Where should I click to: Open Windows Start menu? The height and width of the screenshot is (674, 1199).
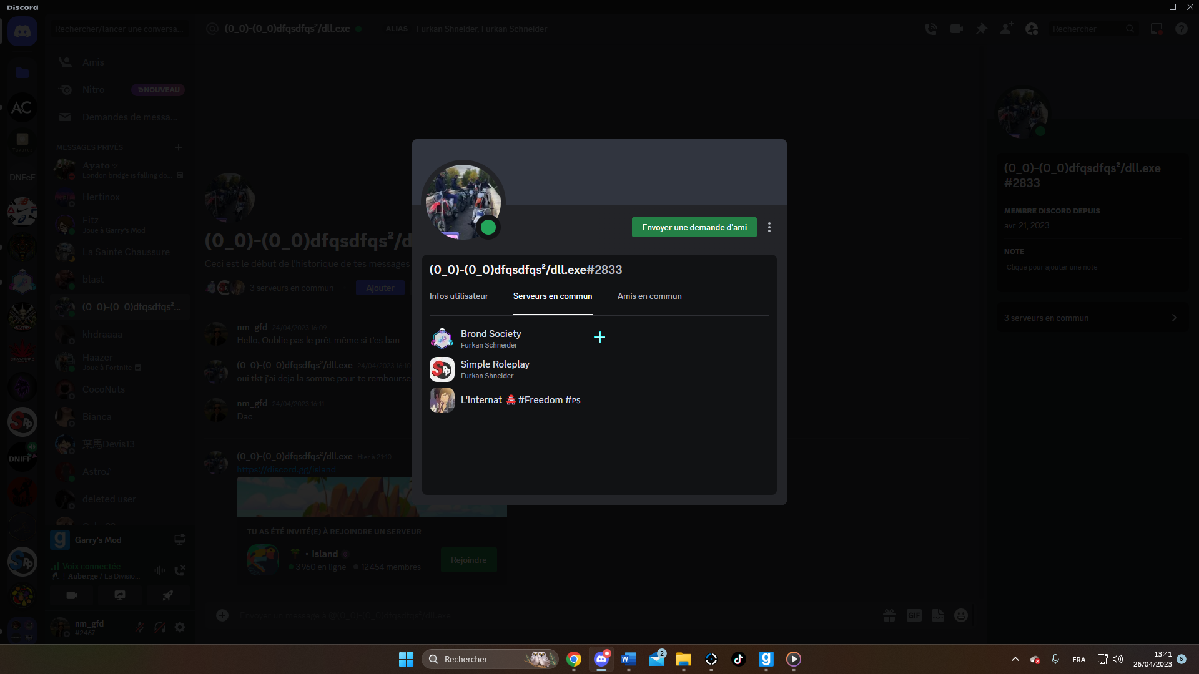tap(406, 659)
